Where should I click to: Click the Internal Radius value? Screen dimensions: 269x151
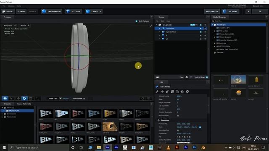179,96
